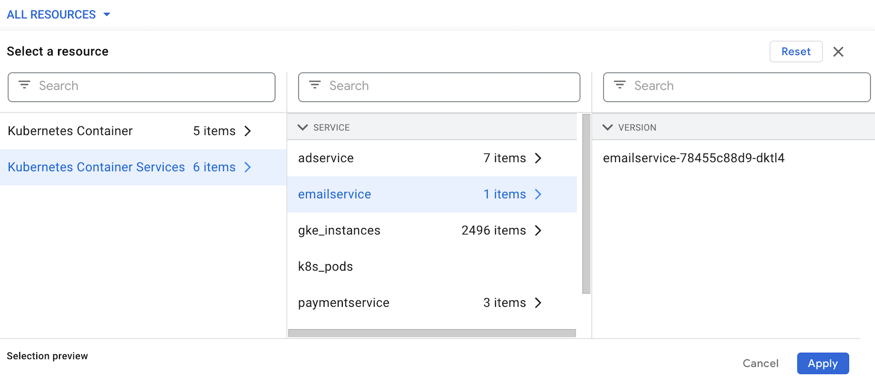Click the horizontal scrollbar below the service list
The height and width of the screenshot is (386, 875).
click(x=432, y=333)
